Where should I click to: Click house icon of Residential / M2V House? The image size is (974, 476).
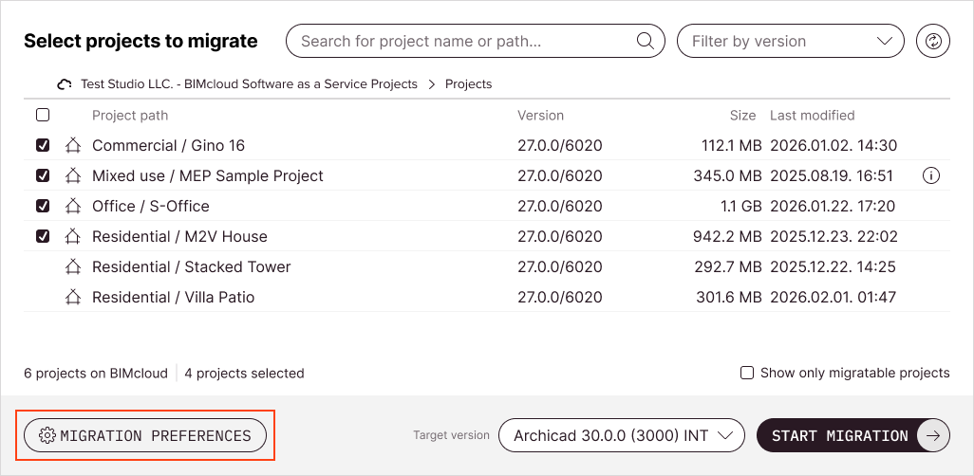(x=73, y=237)
